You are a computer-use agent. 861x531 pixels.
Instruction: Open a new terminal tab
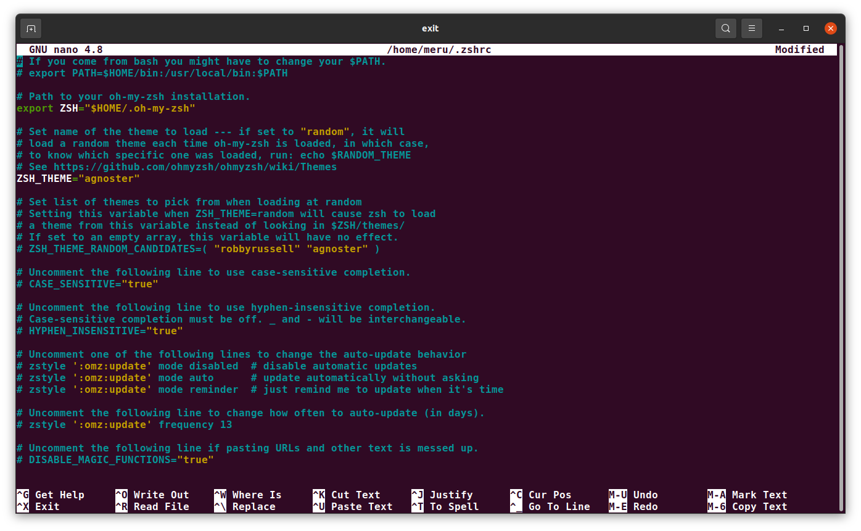[x=31, y=28]
